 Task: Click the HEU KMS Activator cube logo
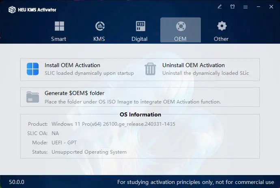(x=12, y=10)
